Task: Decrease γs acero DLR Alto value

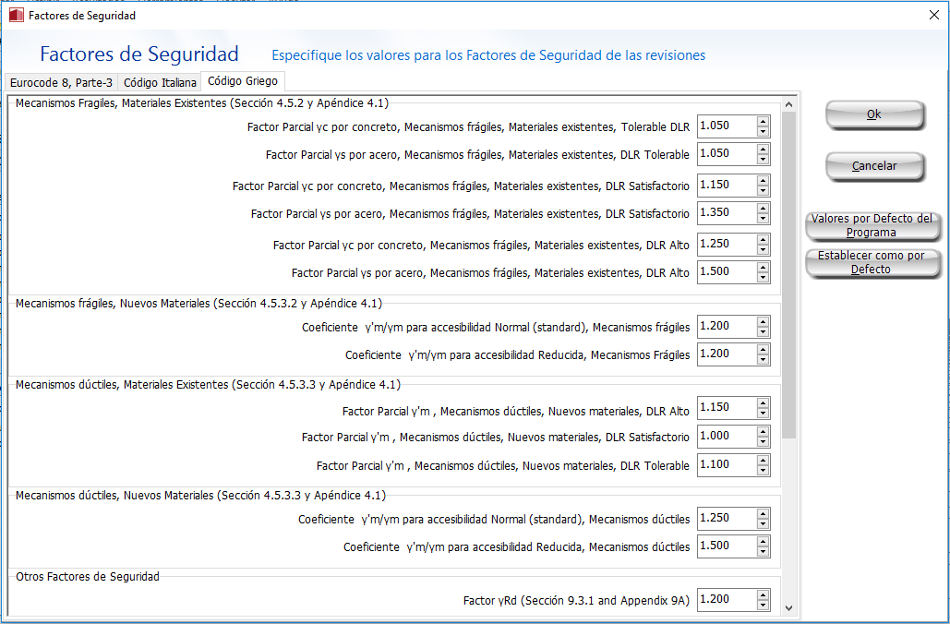Action: pos(763,278)
